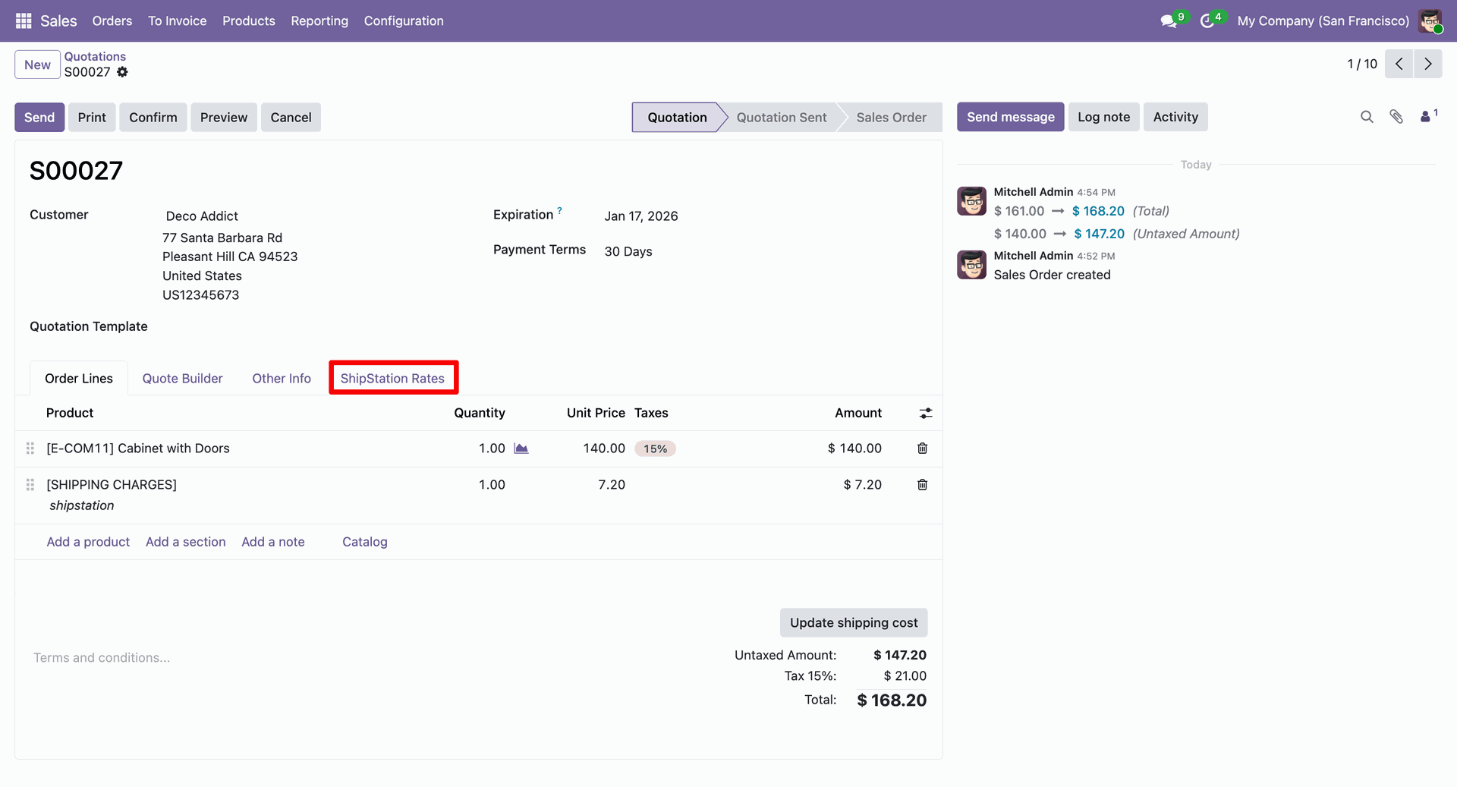Open forecast chart icon beside quantity
Viewport: 1457px width, 787px height.
coord(521,449)
